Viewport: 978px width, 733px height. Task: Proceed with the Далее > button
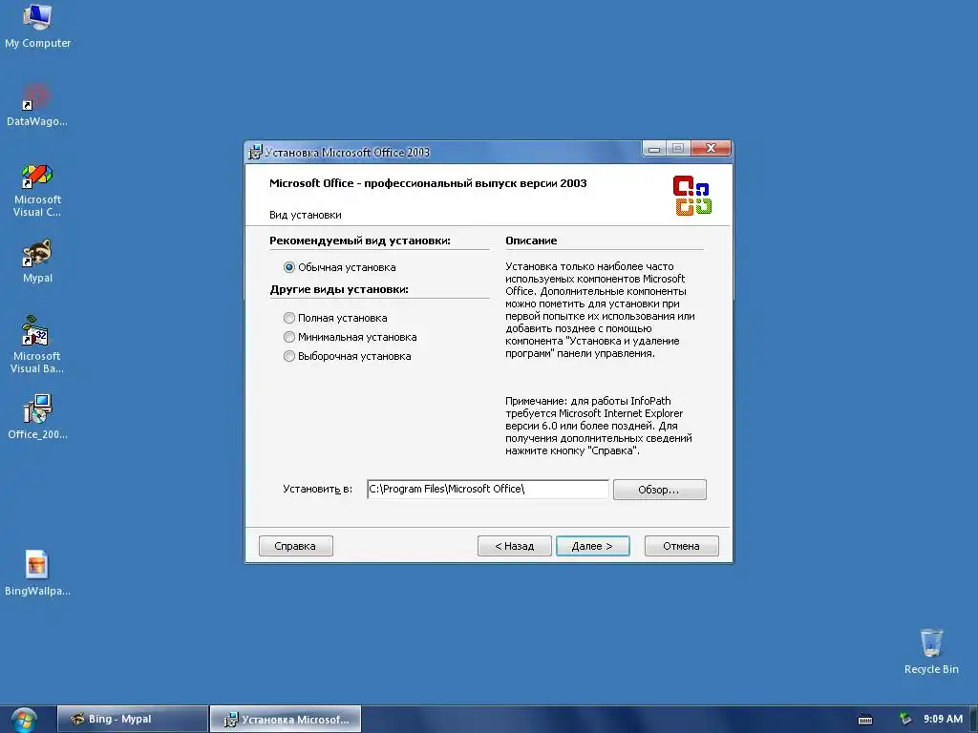click(x=592, y=546)
